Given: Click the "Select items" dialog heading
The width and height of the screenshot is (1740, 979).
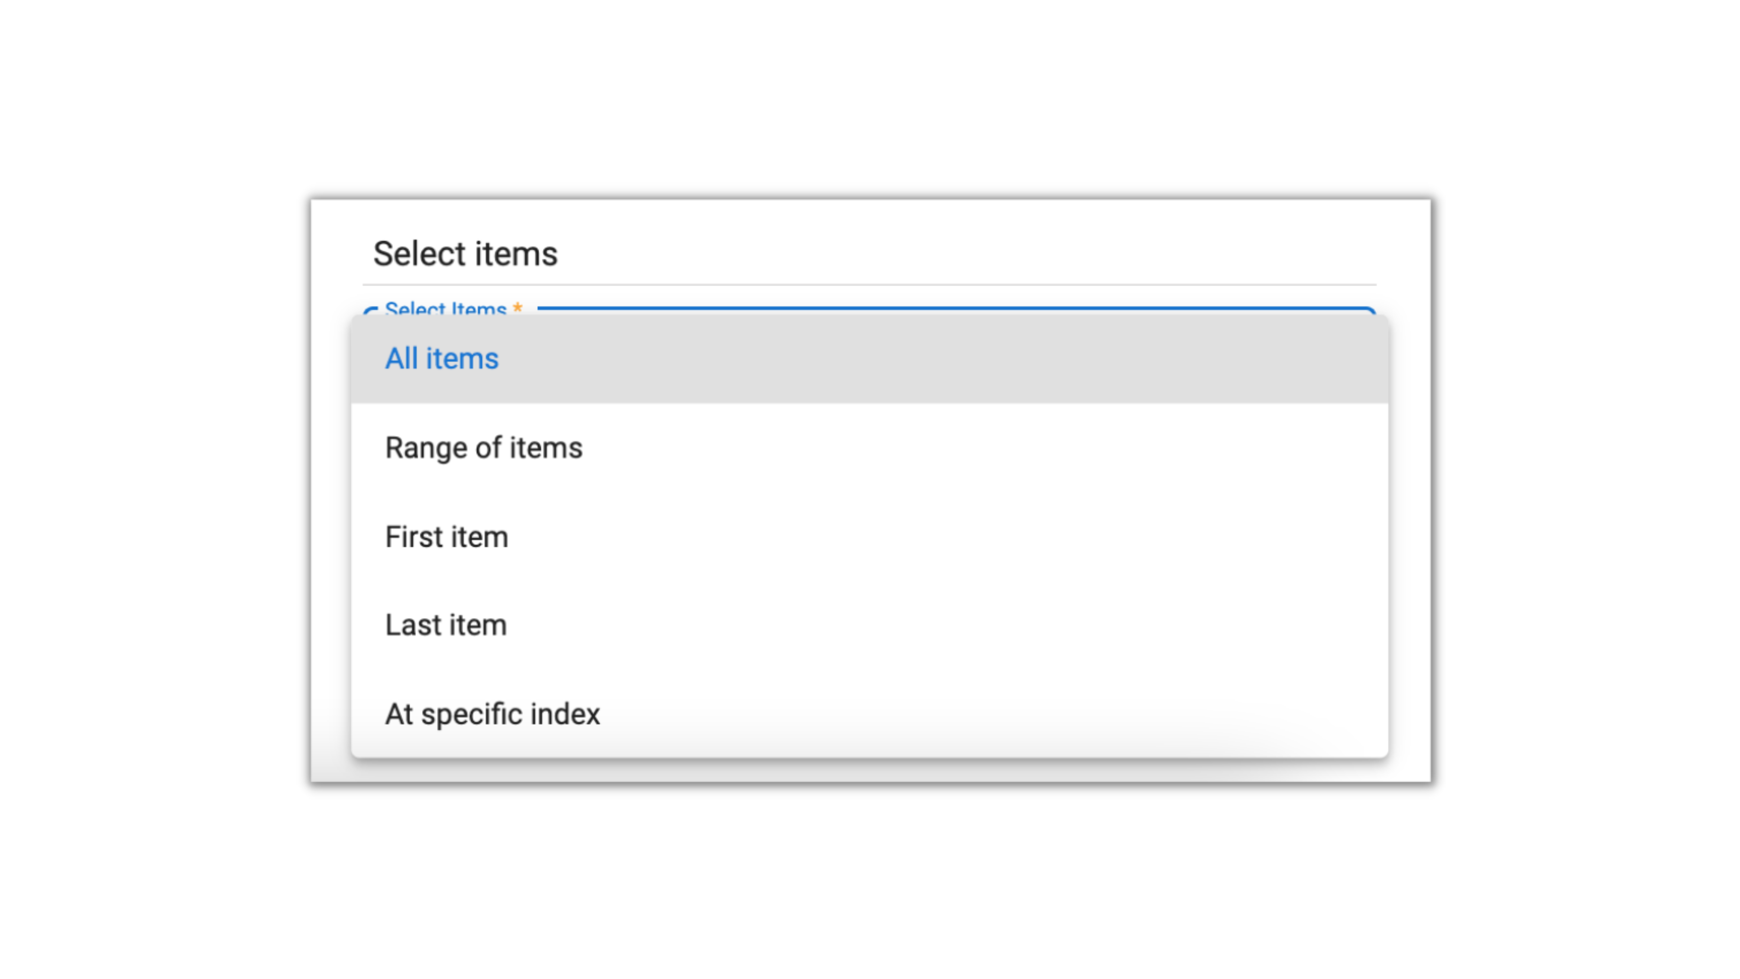Looking at the screenshot, I should tap(466, 254).
